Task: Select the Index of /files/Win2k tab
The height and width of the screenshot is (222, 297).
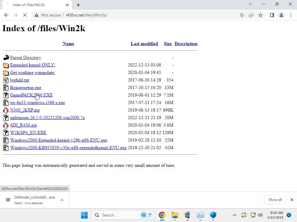Action: coord(37,5)
